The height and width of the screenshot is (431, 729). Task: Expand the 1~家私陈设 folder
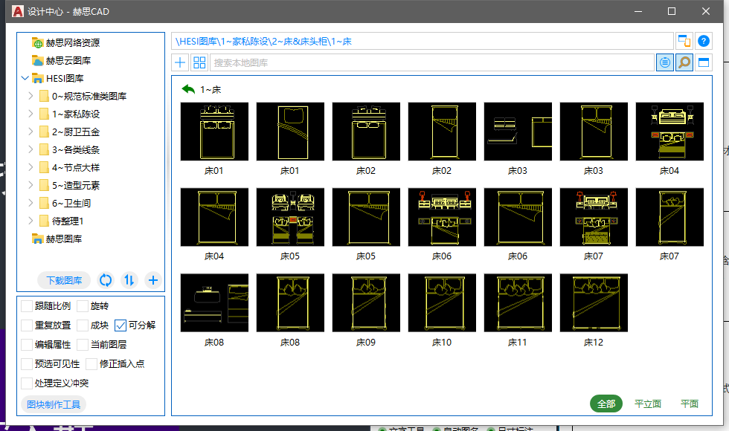point(30,114)
